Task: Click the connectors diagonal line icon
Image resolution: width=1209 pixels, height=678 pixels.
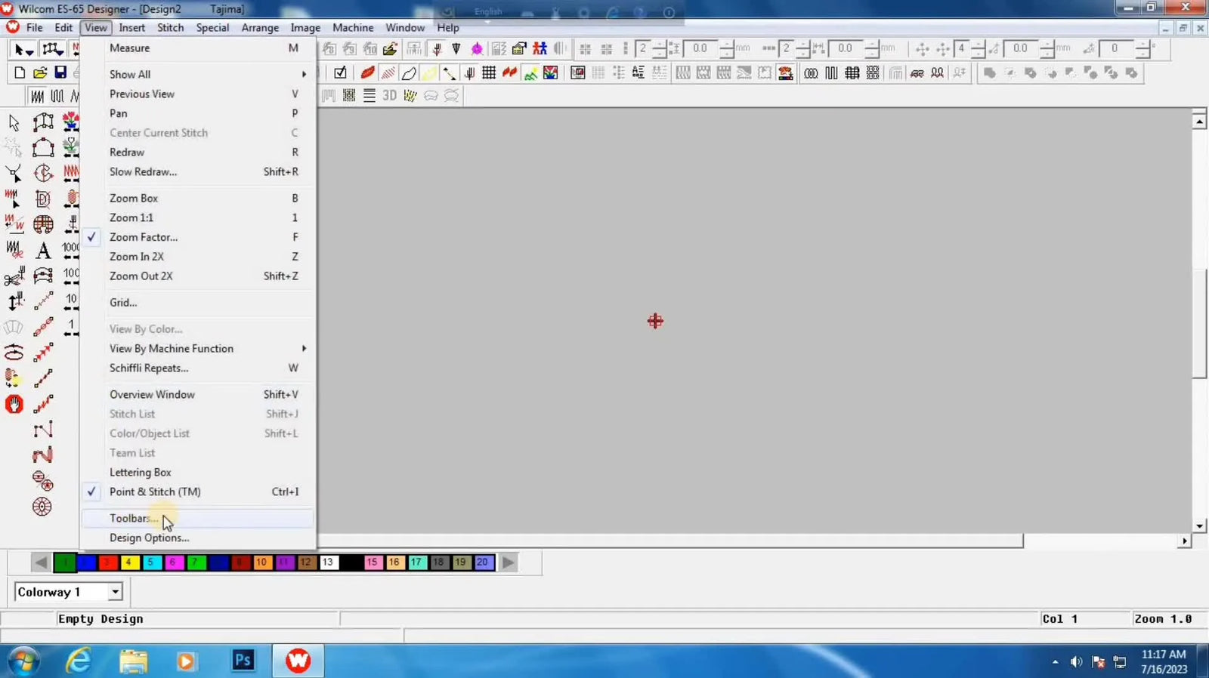Action: [x=450, y=72]
